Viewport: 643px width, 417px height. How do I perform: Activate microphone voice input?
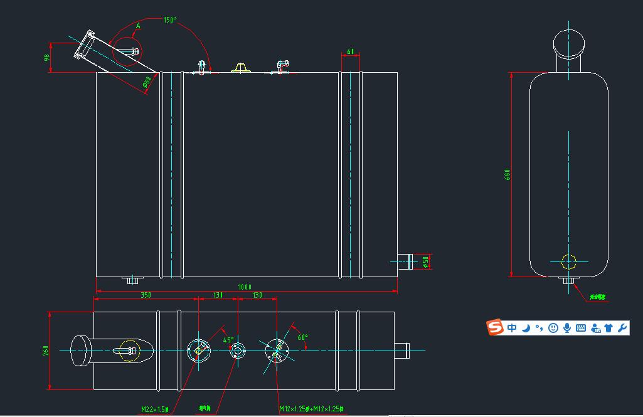[567, 328]
